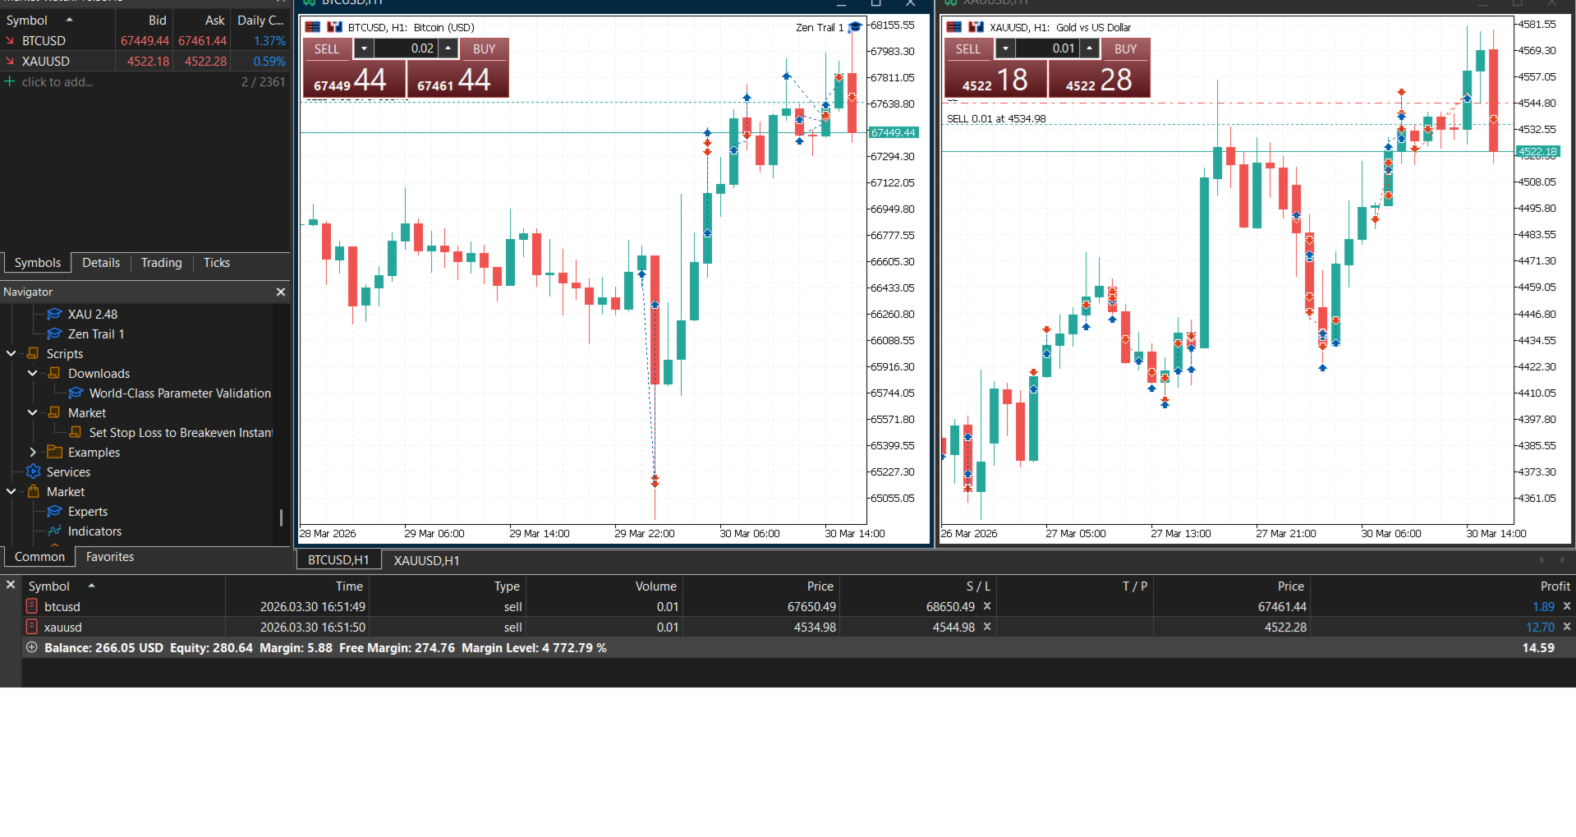Collapse the Downloads tree node
The image size is (1576, 837).
[33, 373]
